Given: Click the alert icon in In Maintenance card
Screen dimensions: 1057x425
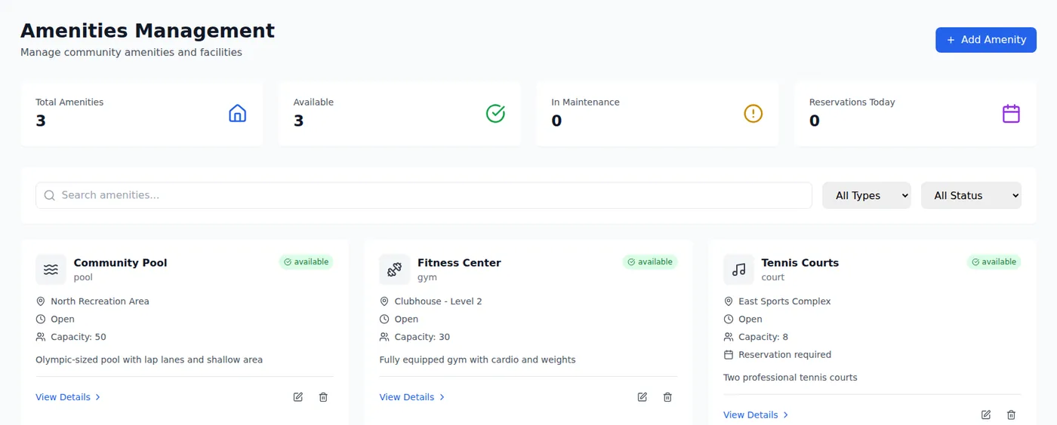Looking at the screenshot, I should coord(753,114).
